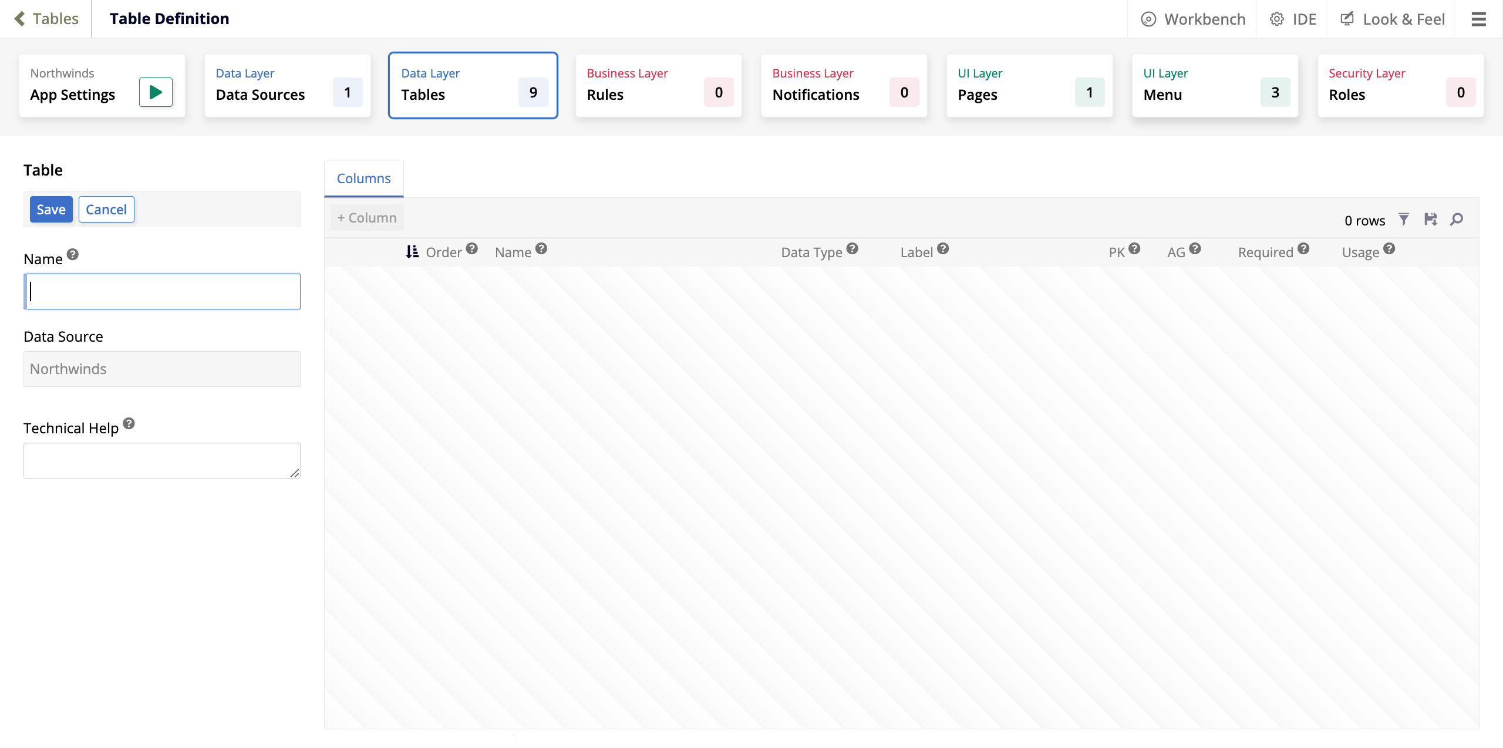Open the Workbench
This screenshot has width=1503, height=748.
[x=1193, y=19]
